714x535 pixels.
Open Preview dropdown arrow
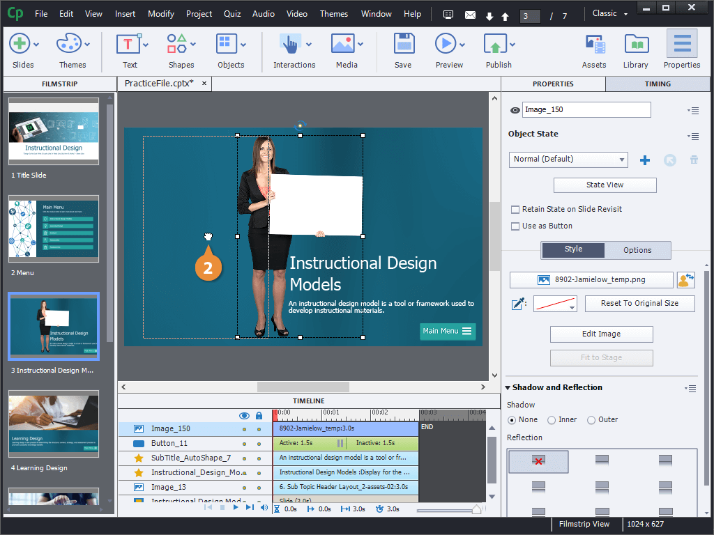pos(462,45)
